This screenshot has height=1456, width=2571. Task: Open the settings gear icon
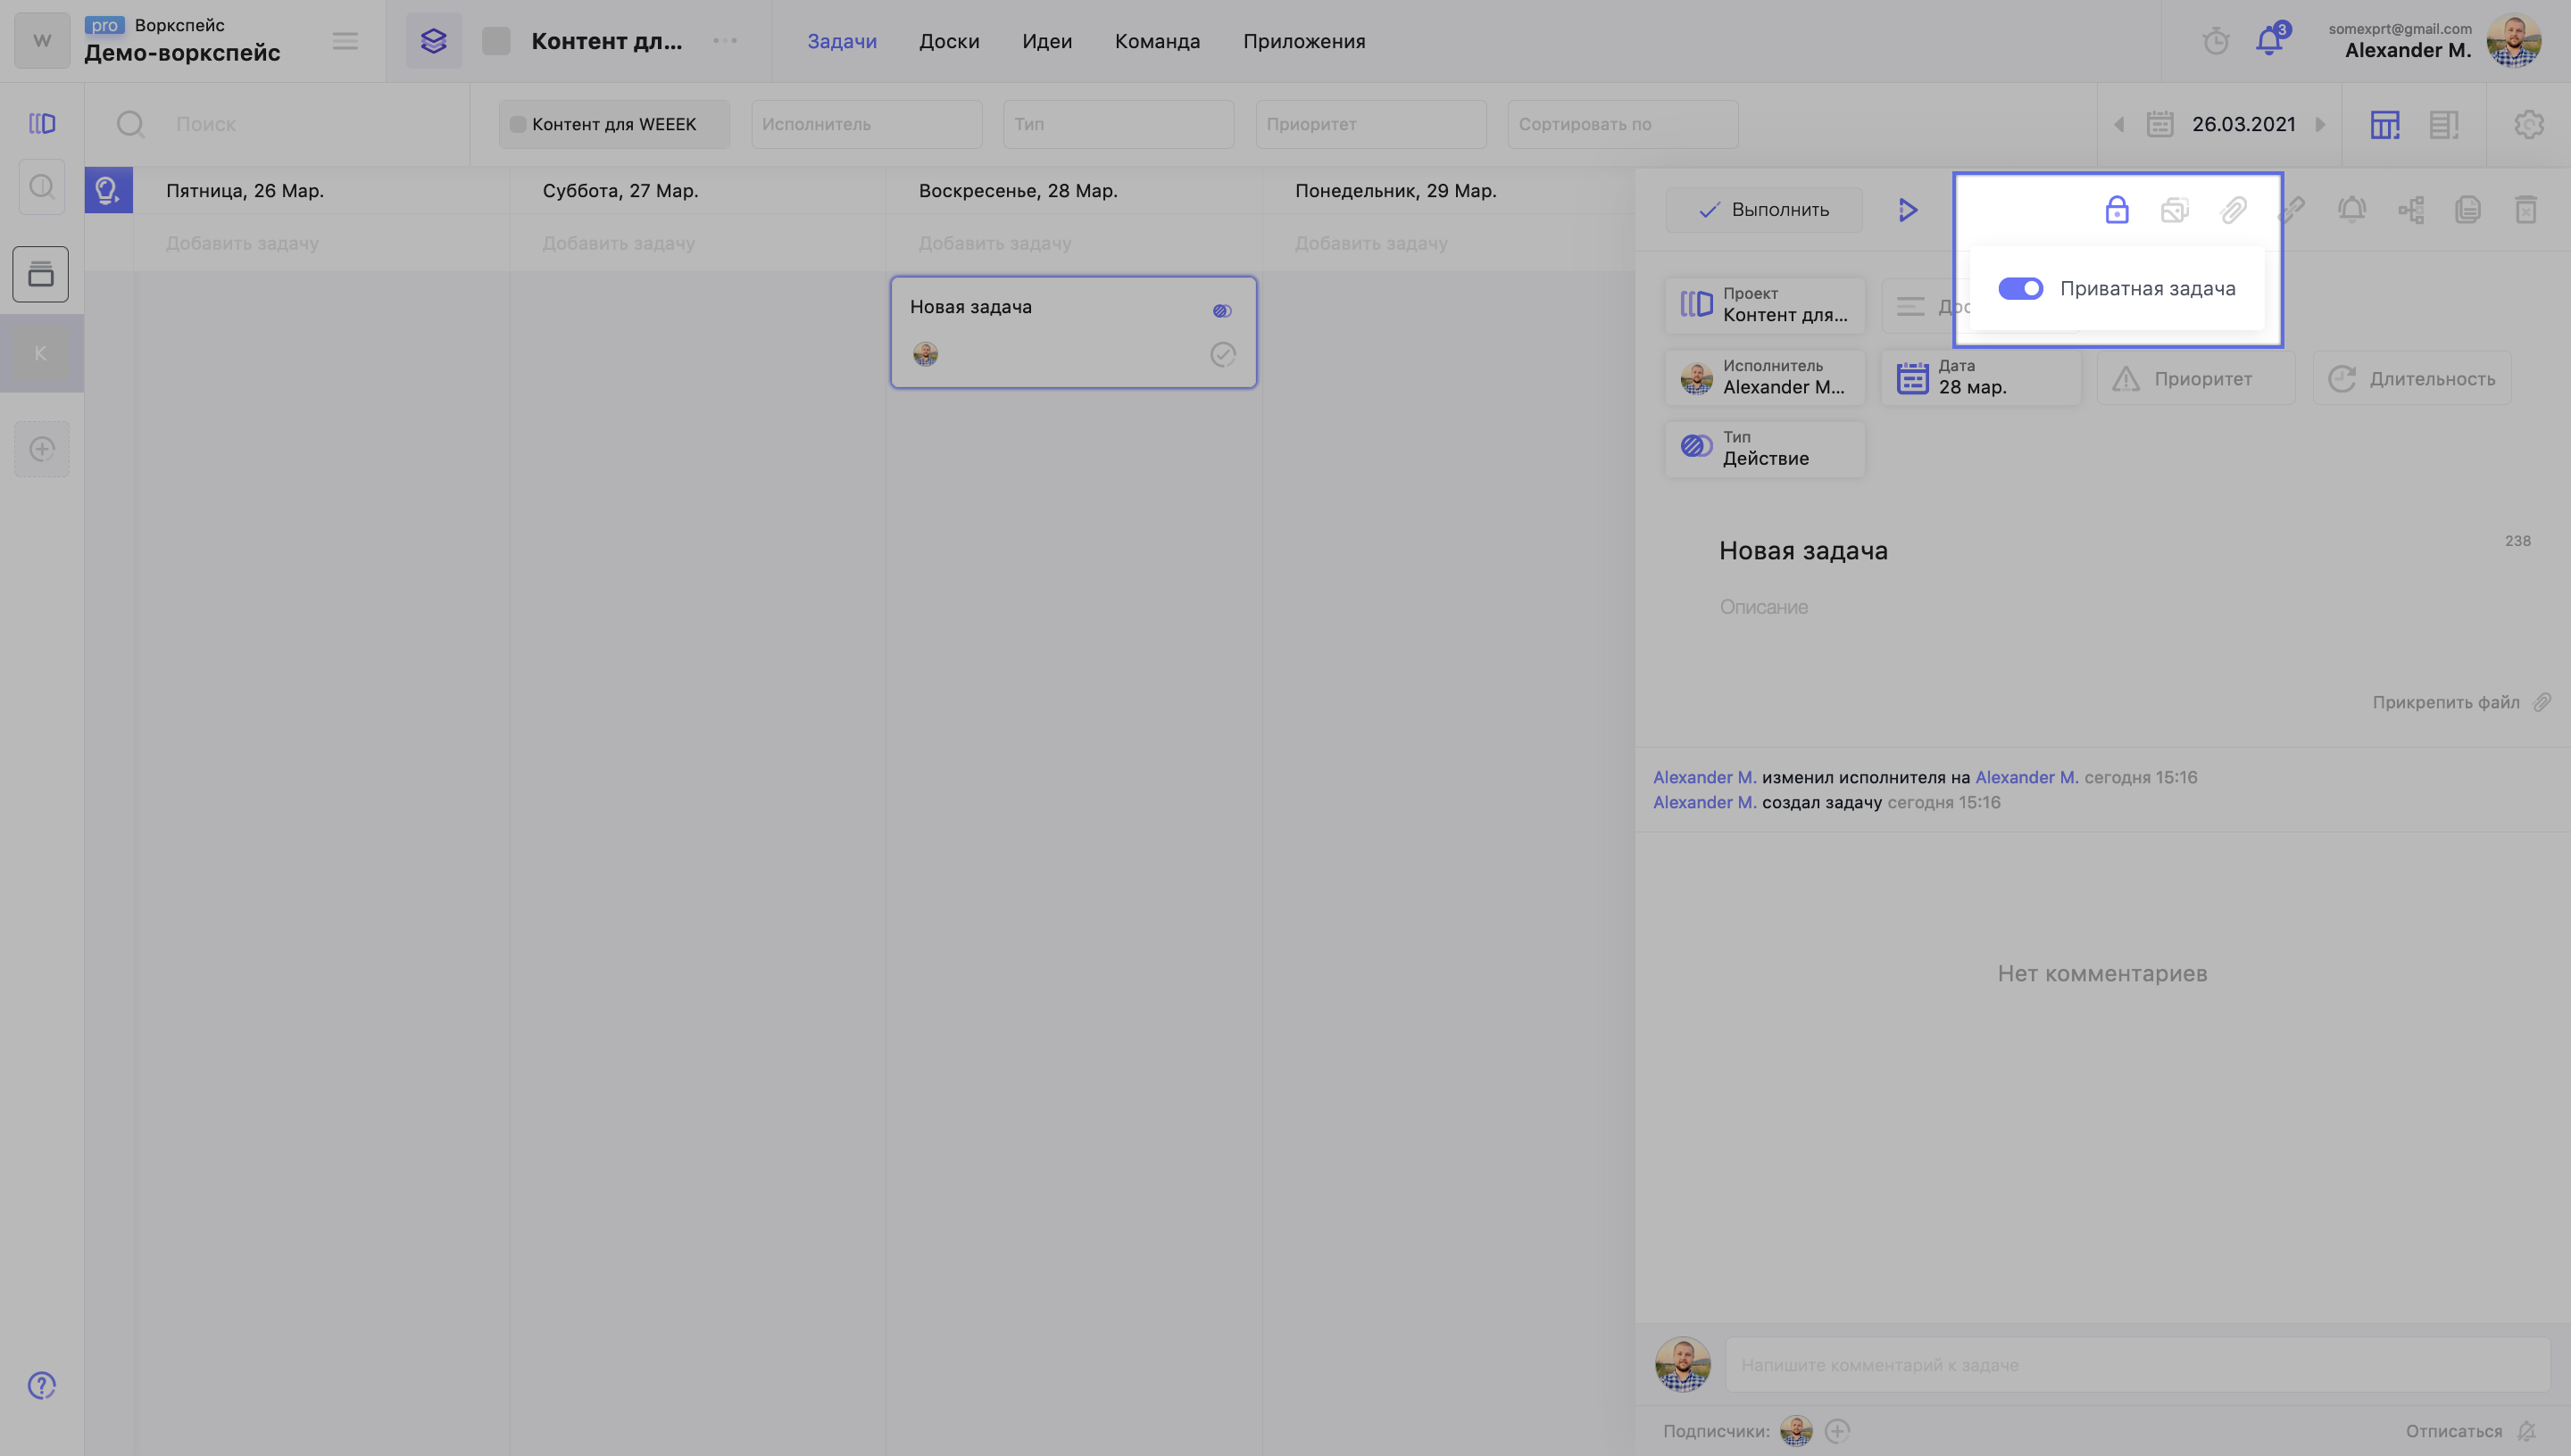point(2529,124)
